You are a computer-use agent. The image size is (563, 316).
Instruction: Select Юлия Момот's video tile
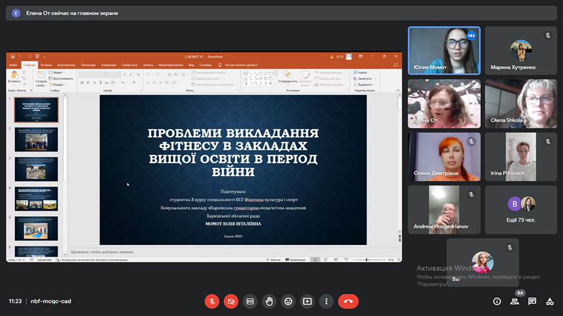pos(444,51)
